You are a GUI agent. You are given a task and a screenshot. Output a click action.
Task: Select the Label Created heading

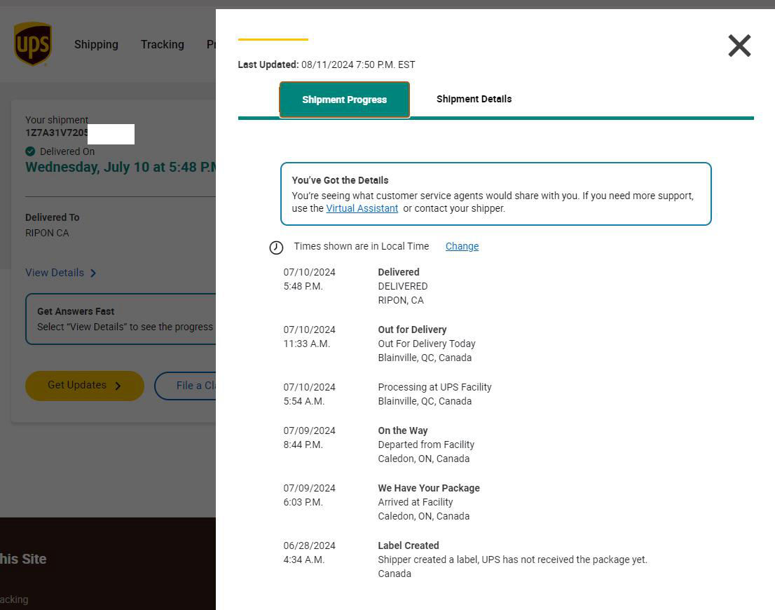pyautogui.click(x=409, y=545)
